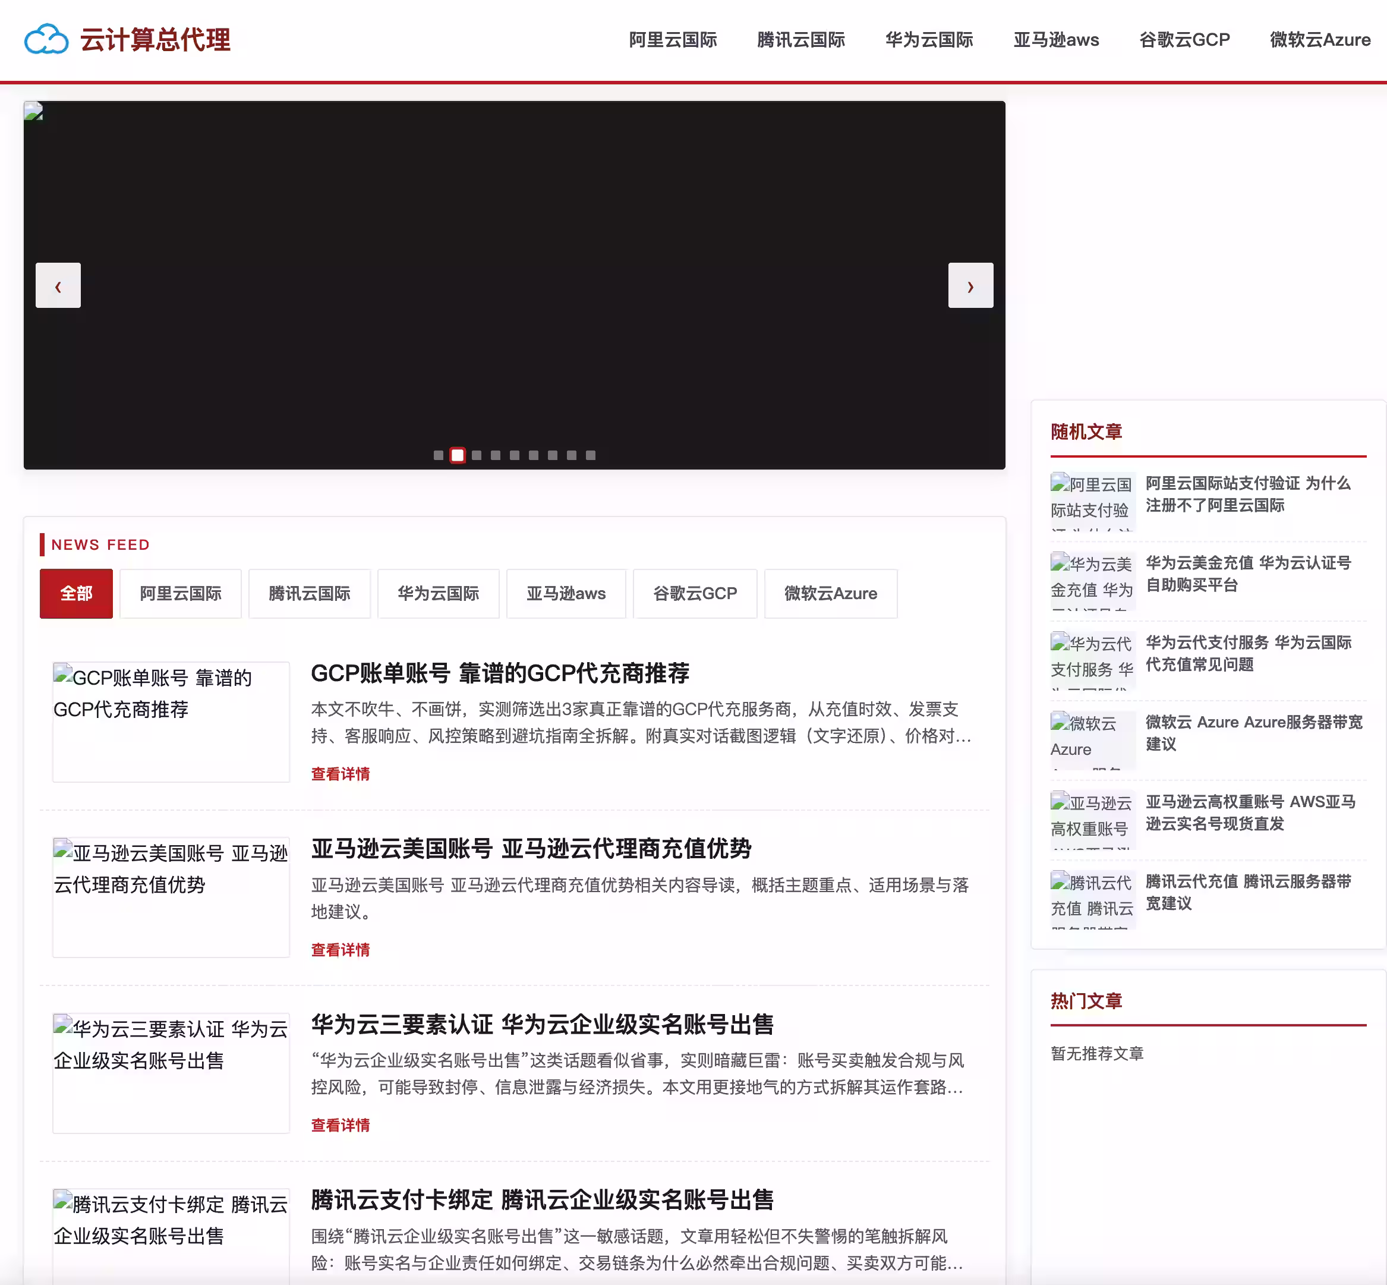
Task: Click the 云计算总代理 site title
Action: click(155, 40)
